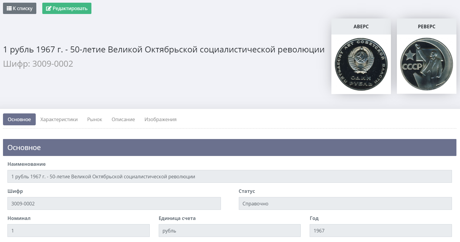Open the Реверс coin image
The height and width of the screenshot is (242, 460).
[x=427, y=64]
